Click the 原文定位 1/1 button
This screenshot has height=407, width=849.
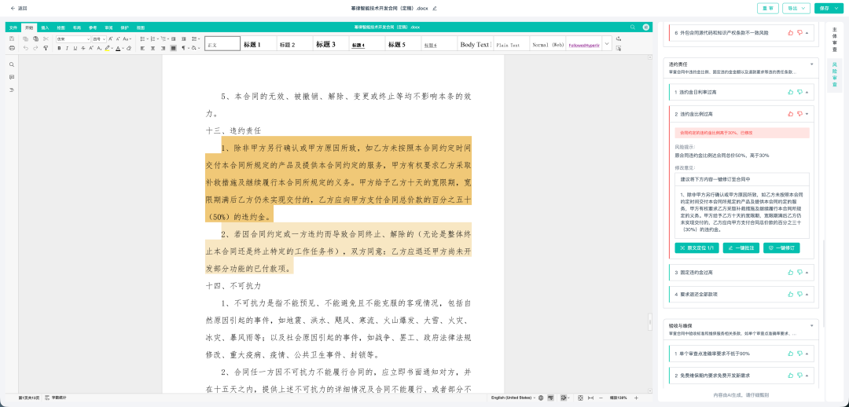(x=696, y=247)
